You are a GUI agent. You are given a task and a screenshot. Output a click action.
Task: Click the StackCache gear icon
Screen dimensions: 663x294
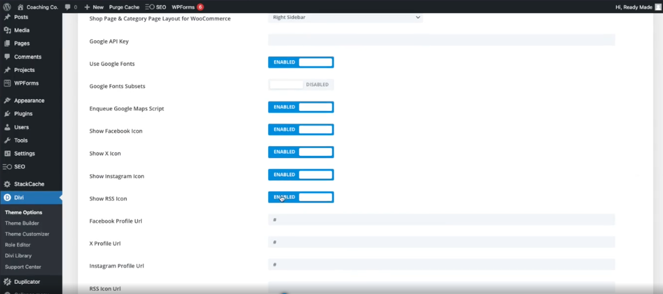pyautogui.click(x=7, y=184)
